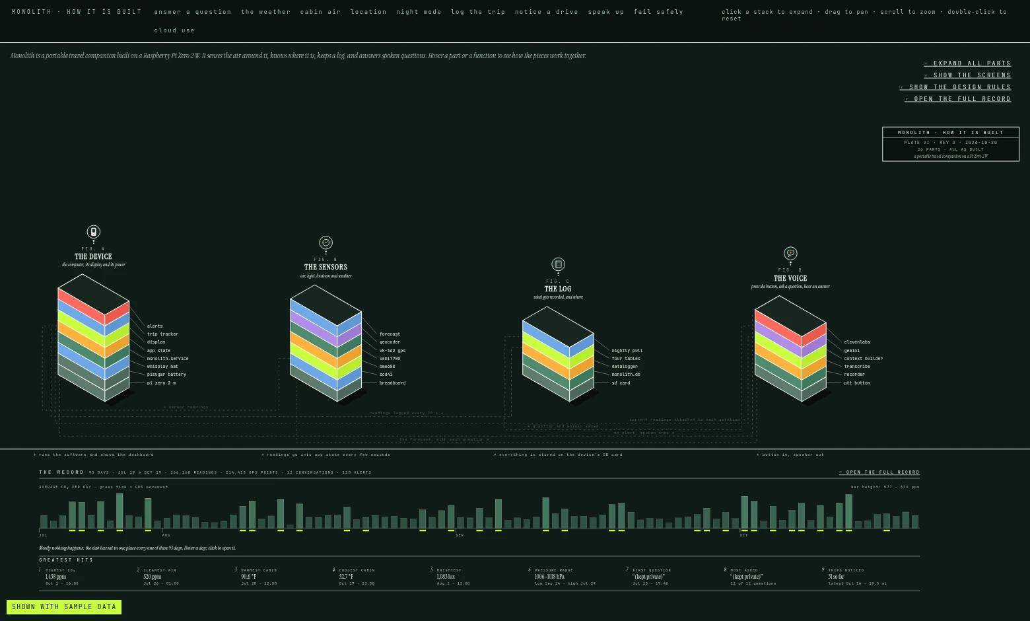Click the 'Expand all parts' link
The image size is (1030, 621).
967,63
